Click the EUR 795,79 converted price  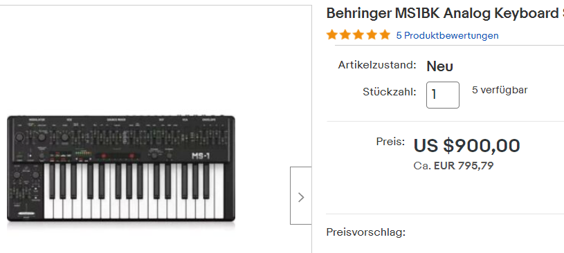pyautogui.click(x=464, y=166)
